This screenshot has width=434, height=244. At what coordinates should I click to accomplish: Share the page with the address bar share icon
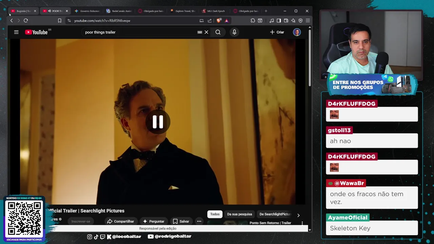point(210,21)
